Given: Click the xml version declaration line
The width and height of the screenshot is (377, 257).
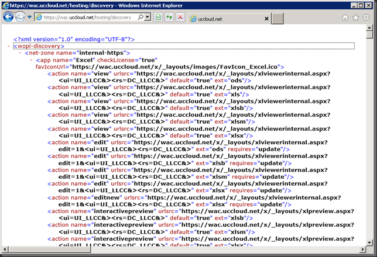Looking at the screenshot, I should click(74, 39).
